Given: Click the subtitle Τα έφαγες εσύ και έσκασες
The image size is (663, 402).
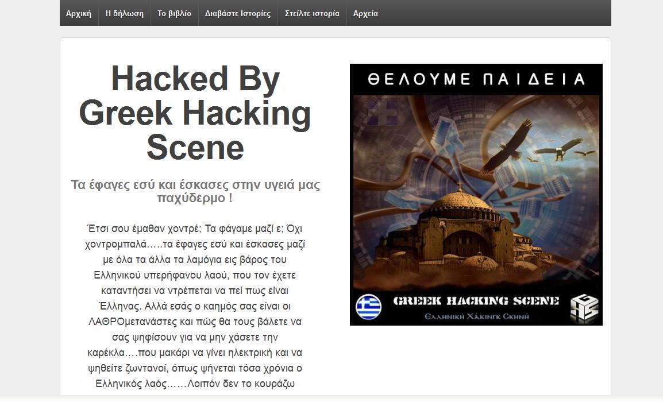Looking at the screenshot, I should [x=195, y=191].
